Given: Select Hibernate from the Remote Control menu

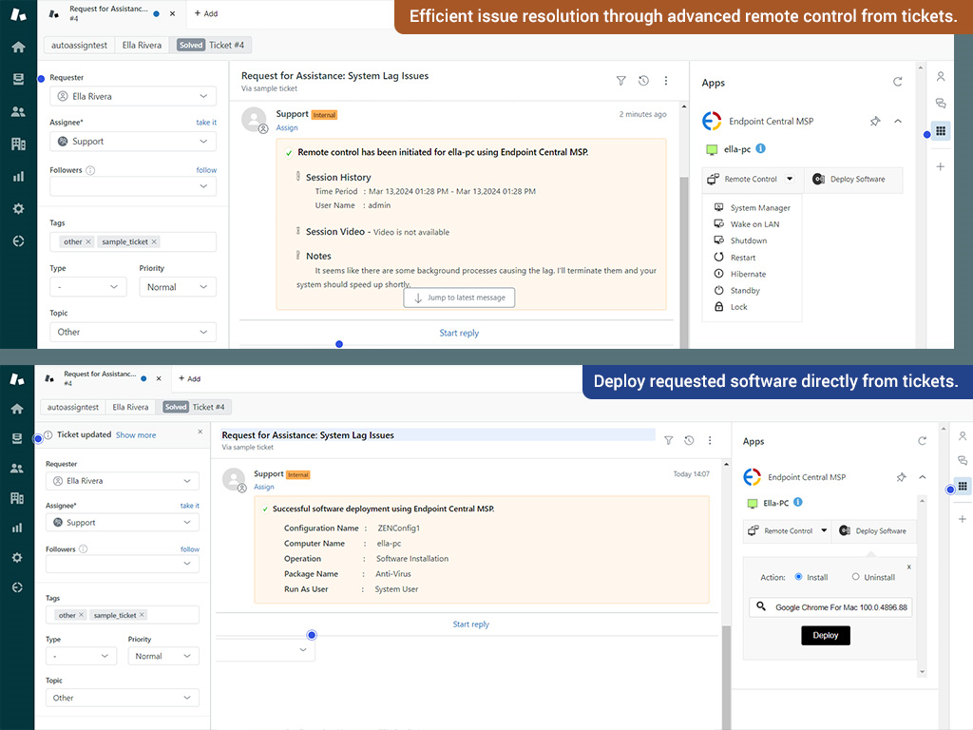Looking at the screenshot, I should pyautogui.click(x=748, y=274).
